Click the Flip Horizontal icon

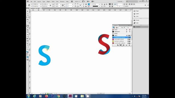coord(75,6)
